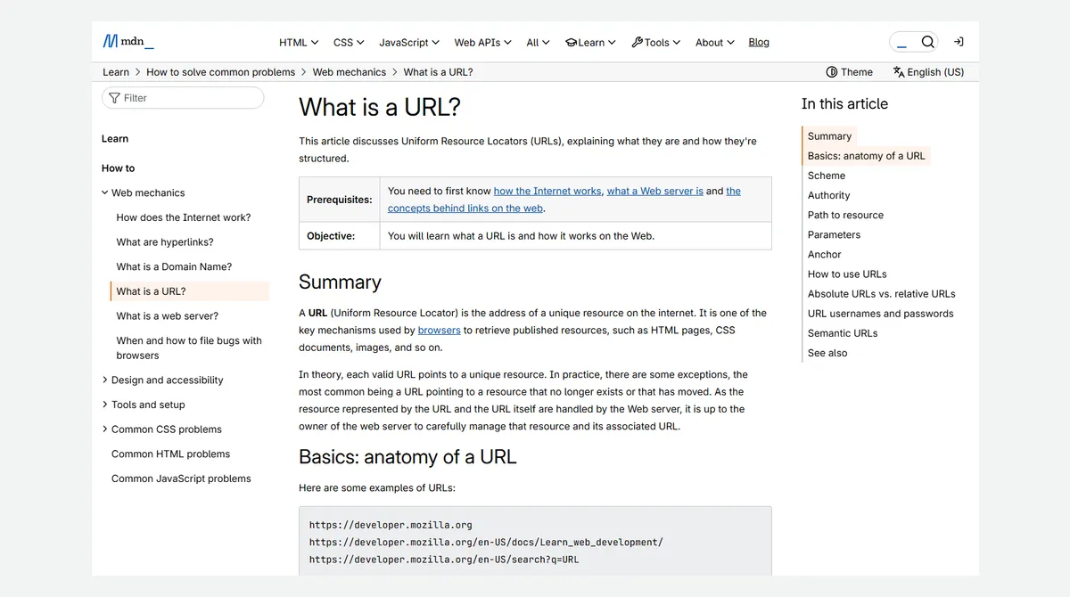Open 'How to solve common problems' breadcrumb
This screenshot has height=597, width=1070.
[220, 72]
